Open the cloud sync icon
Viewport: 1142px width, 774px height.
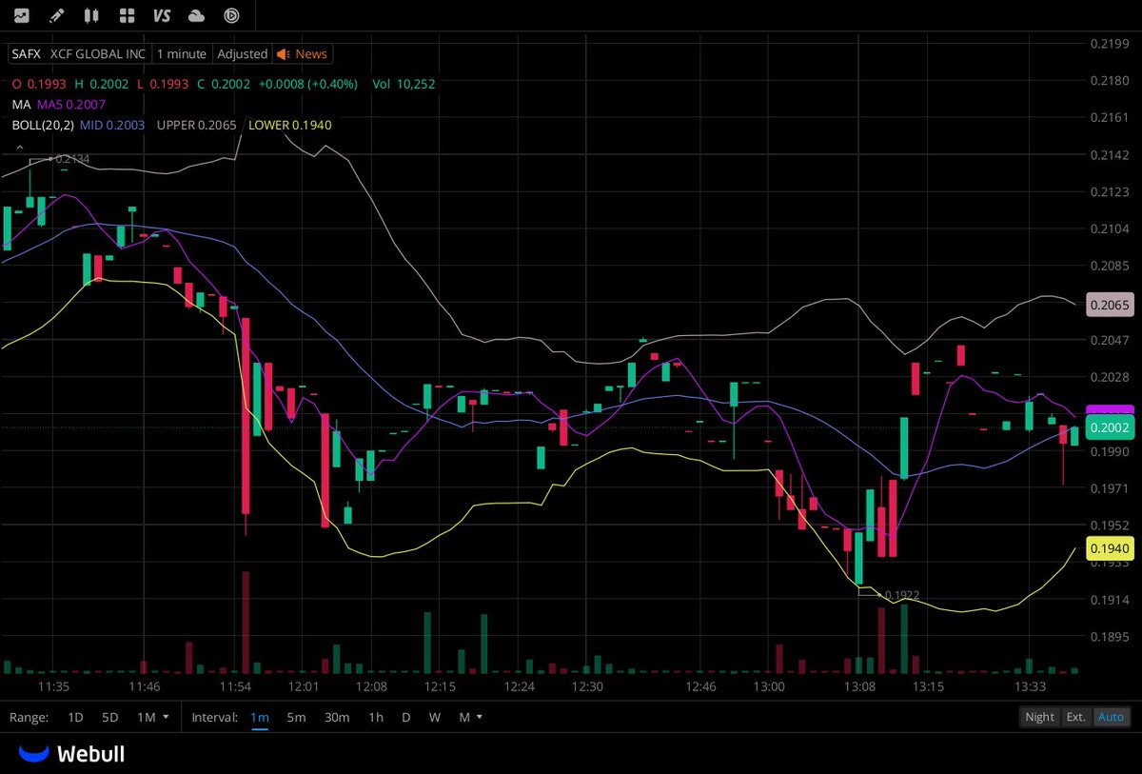pos(197,15)
